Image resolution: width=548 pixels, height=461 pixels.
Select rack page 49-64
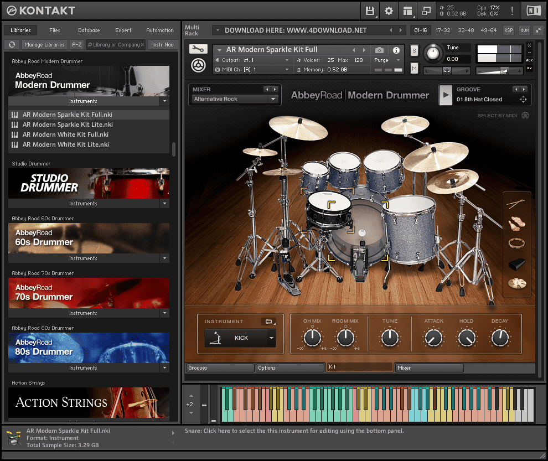[x=489, y=30]
